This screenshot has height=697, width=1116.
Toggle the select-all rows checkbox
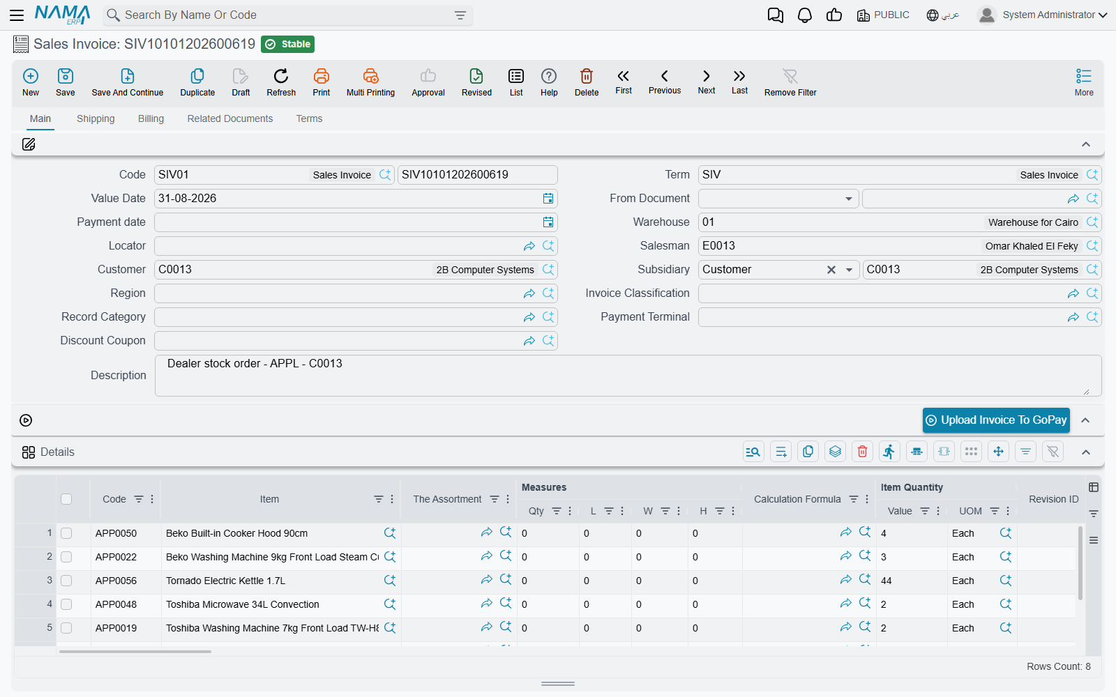[66, 499]
